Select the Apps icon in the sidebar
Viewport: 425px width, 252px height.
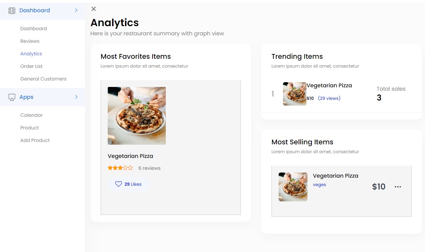click(x=12, y=97)
